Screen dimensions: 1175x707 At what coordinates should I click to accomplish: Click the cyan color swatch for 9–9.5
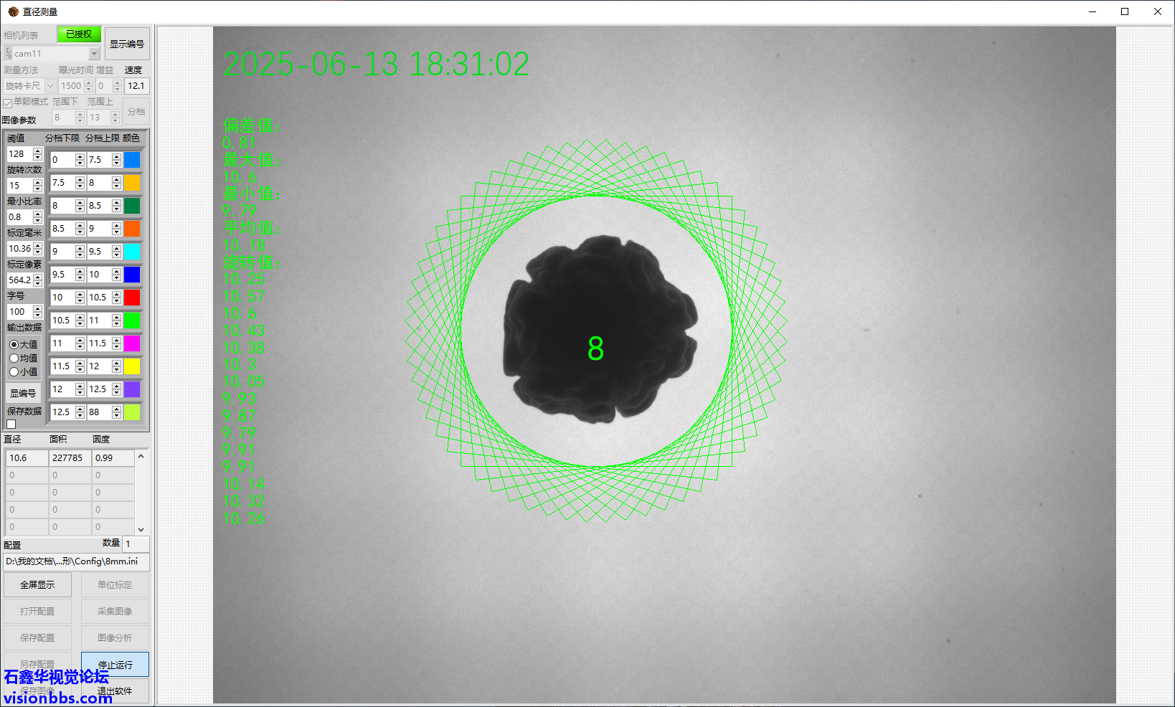(x=132, y=252)
